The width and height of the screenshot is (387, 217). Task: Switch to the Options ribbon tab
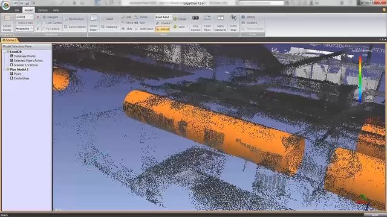tap(43, 10)
